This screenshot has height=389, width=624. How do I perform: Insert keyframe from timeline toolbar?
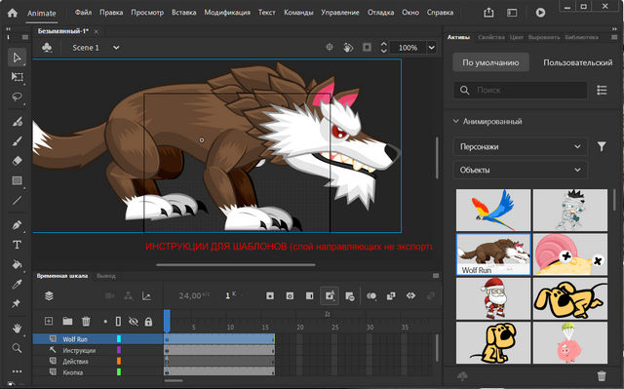270,296
